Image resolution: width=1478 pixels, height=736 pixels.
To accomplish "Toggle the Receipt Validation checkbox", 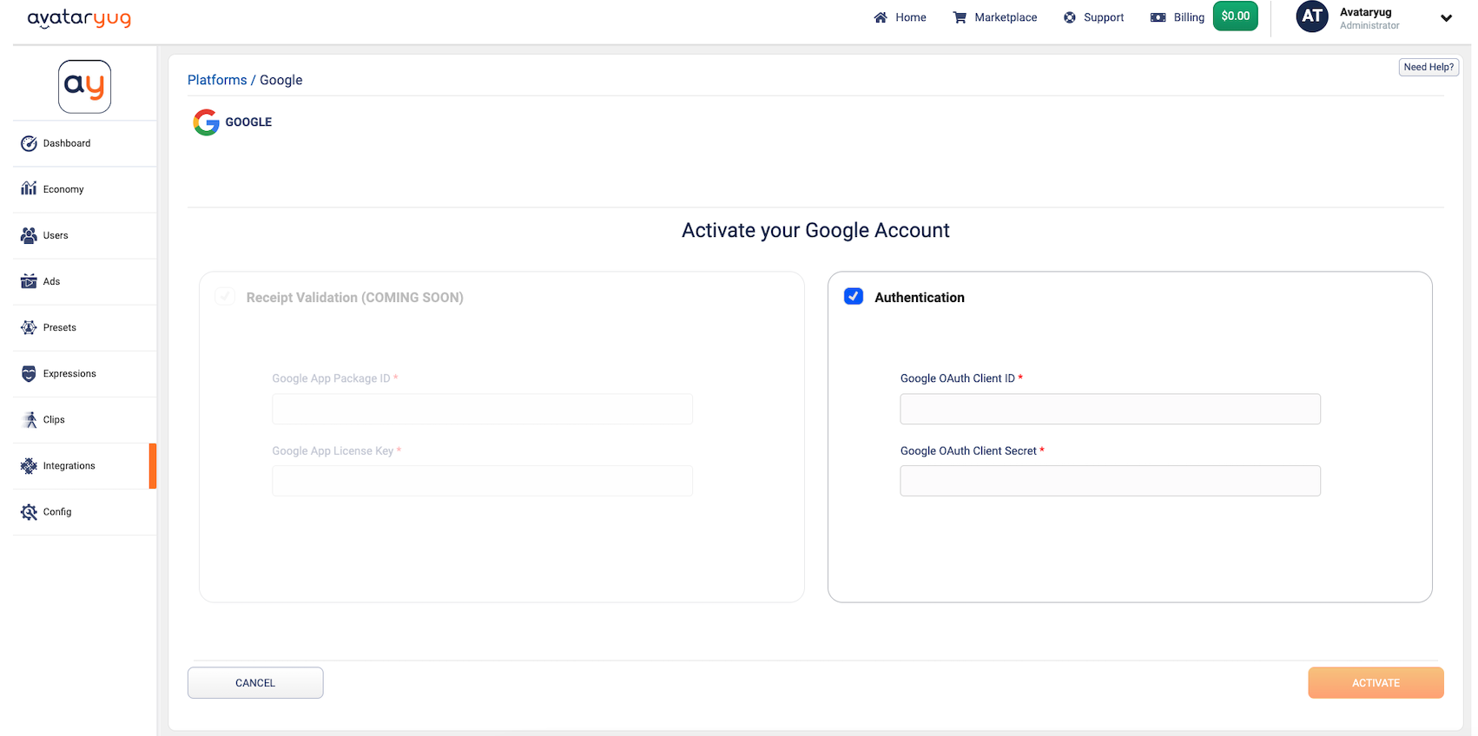I will coord(225,297).
